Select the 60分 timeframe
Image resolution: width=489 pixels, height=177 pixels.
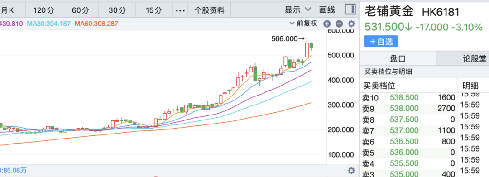coord(81,10)
